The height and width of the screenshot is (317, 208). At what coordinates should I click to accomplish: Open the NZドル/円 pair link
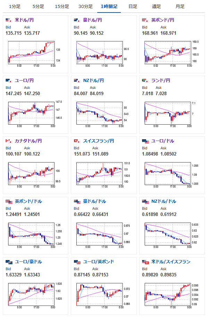pyautogui.click(x=93, y=81)
